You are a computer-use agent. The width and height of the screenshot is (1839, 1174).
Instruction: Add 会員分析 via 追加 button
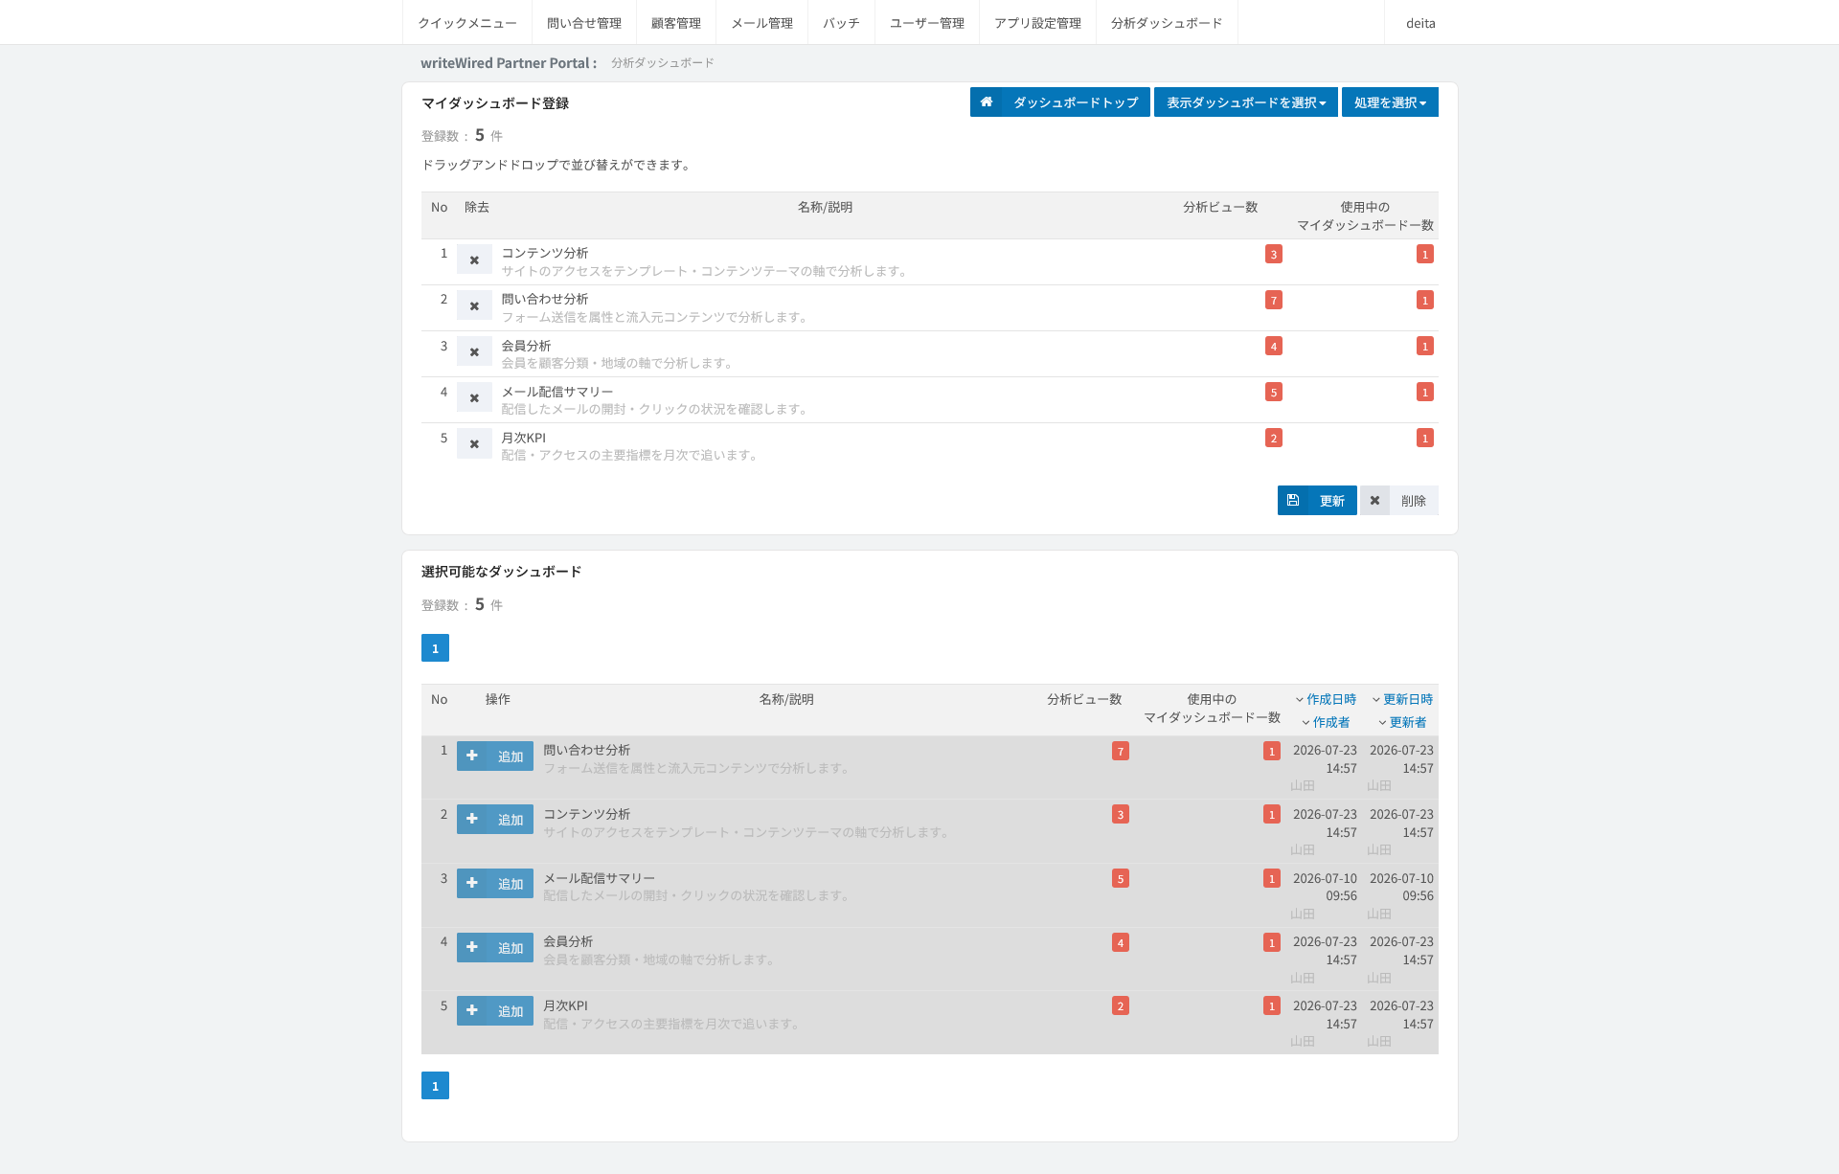(495, 947)
